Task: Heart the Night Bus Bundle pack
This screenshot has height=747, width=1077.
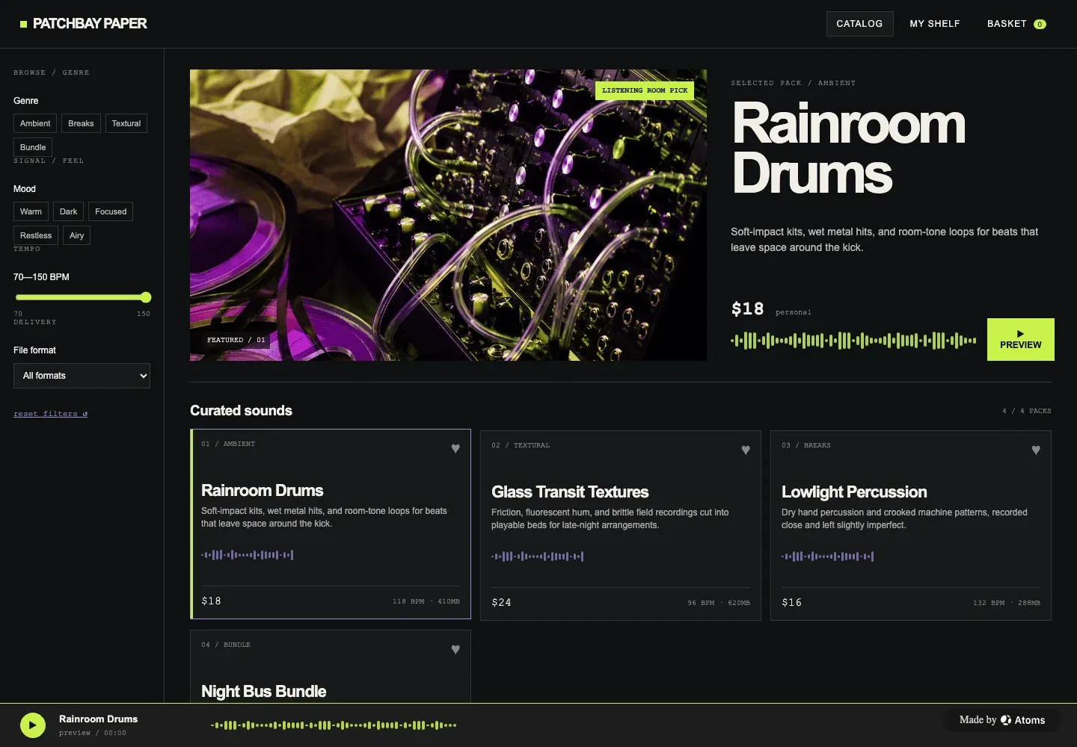Action: click(x=455, y=650)
